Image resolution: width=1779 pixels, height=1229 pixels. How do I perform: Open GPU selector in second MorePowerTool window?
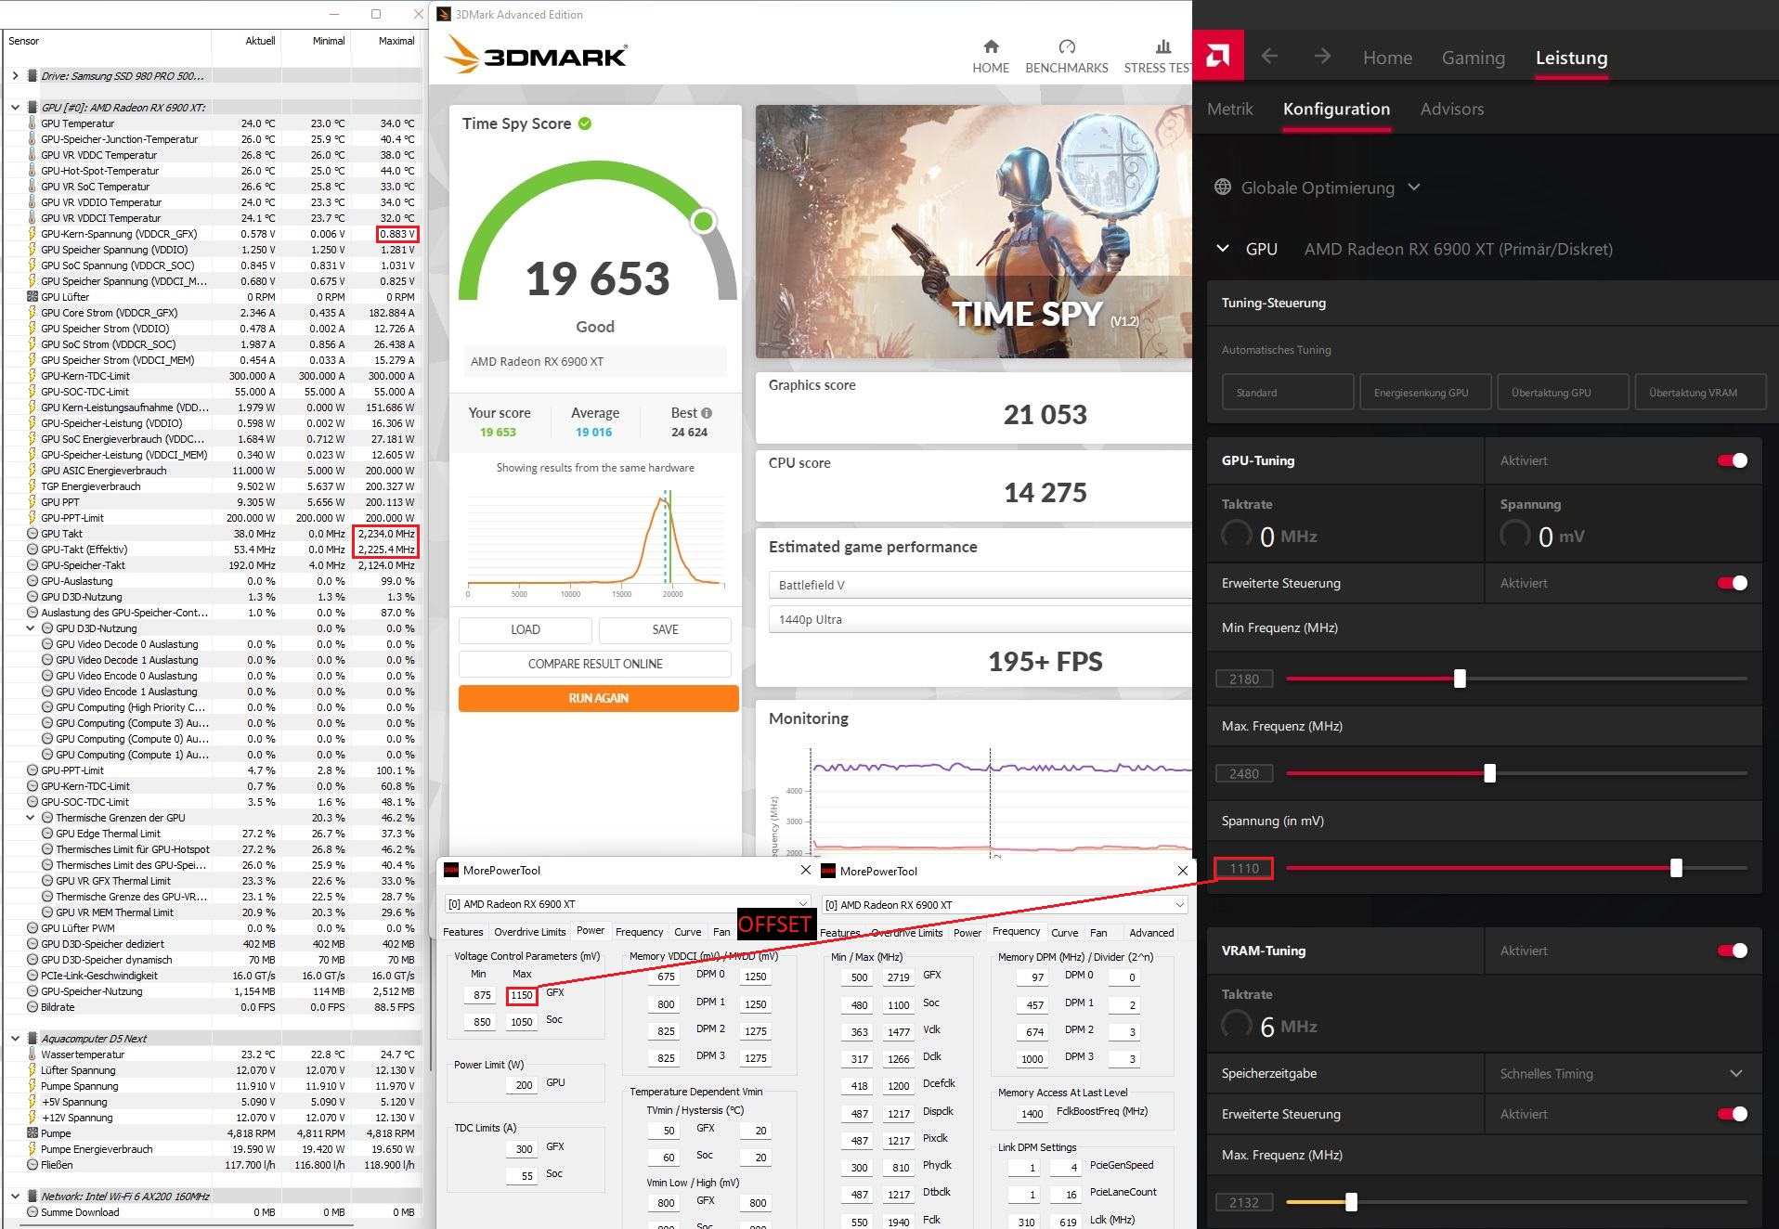coord(1006,904)
